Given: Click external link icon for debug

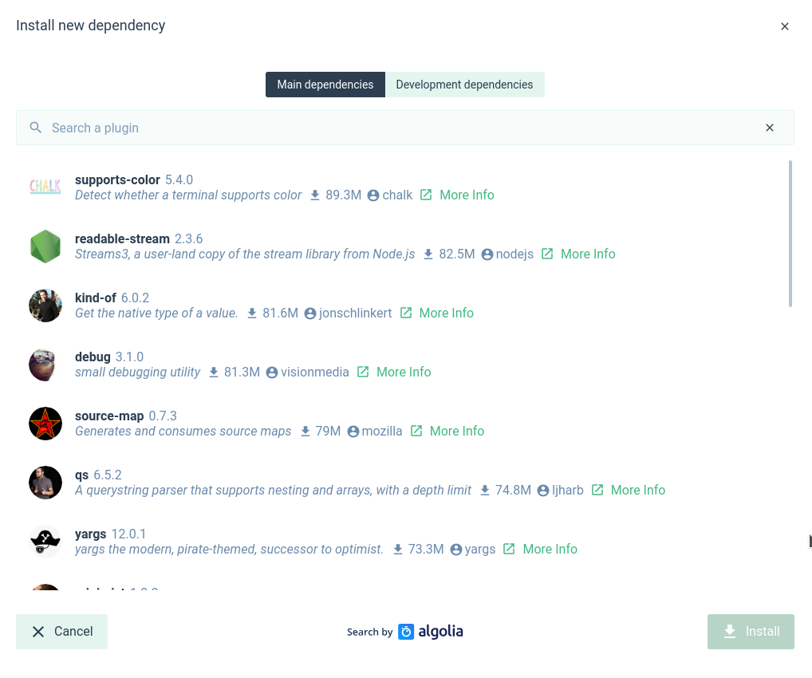Looking at the screenshot, I should click(363, 372).
